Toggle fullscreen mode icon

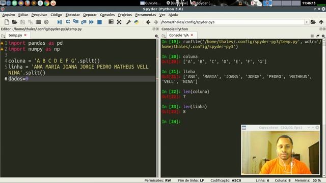(x=119, y=22)
